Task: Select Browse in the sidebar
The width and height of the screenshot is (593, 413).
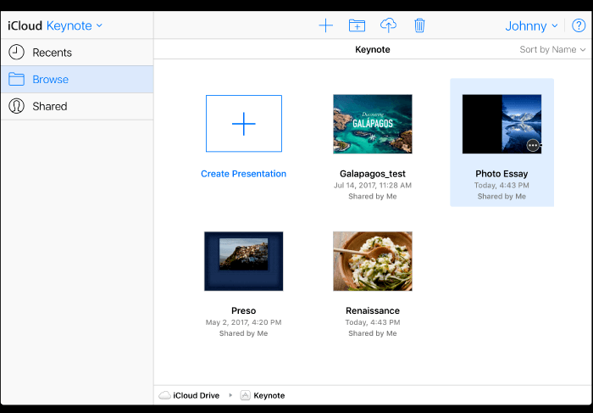Action: (x=77, y=79)
